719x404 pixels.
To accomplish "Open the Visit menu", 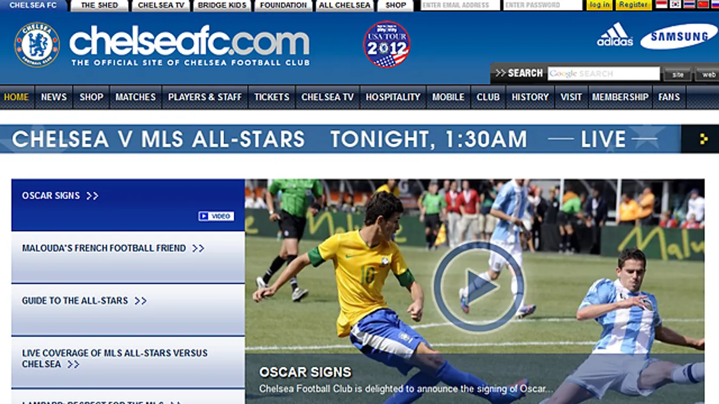I will [571, 97].
